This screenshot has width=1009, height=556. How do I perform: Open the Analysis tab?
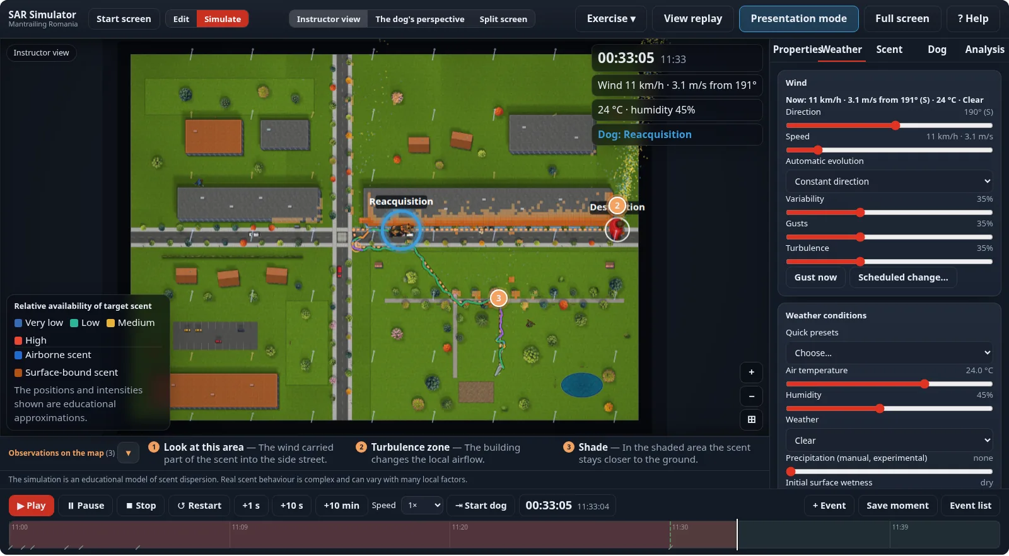tap(984, 50)
